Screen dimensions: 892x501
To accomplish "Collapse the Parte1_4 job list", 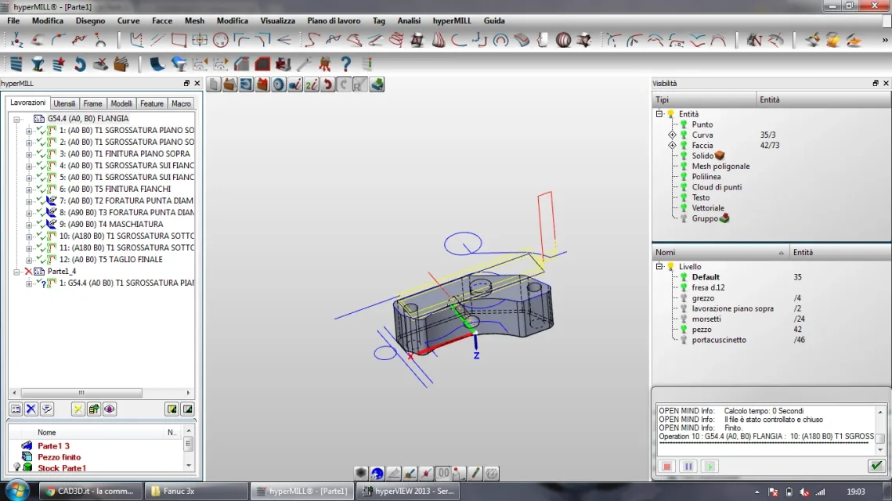I will (16, 272).
